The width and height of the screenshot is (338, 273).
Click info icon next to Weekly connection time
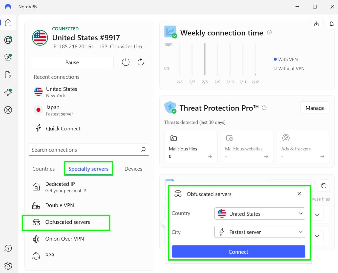269,32
